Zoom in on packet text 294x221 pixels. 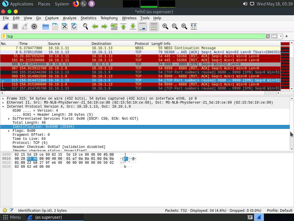point(165,26)
